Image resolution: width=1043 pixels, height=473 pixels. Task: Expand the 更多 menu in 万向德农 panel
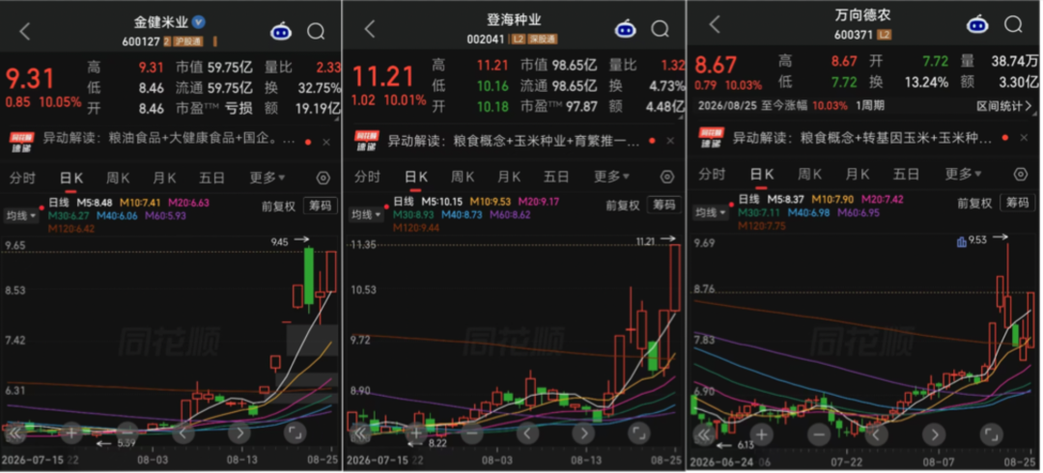pos(963,175)
